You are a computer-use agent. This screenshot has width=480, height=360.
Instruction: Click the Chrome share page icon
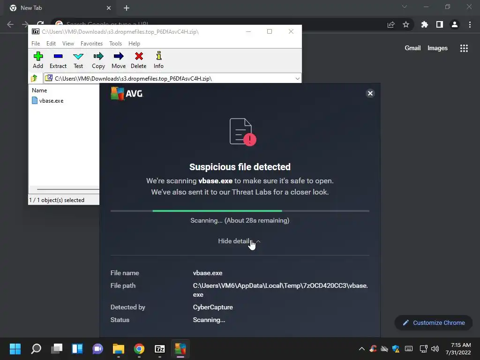point(391,24)
